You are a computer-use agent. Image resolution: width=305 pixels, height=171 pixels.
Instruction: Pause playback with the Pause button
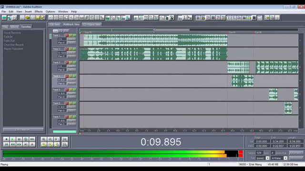[19, 139]
